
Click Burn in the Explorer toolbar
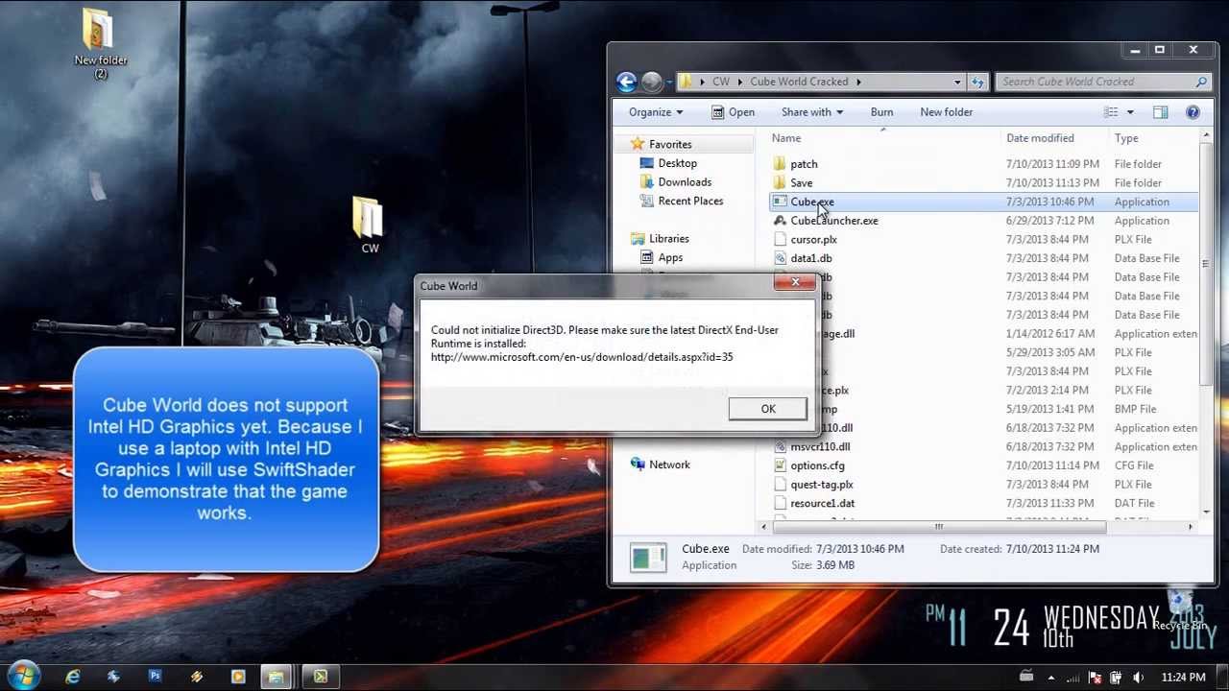(881, 112)
